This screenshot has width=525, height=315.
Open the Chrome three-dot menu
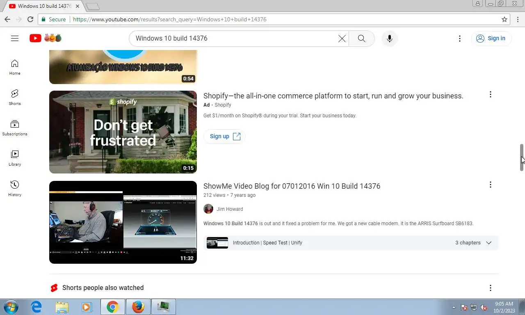(x=518, y=19)
